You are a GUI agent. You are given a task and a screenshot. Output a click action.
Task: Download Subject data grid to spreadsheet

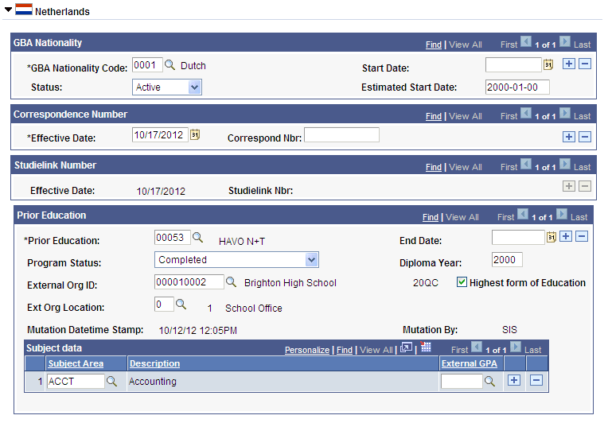[426, 347]
